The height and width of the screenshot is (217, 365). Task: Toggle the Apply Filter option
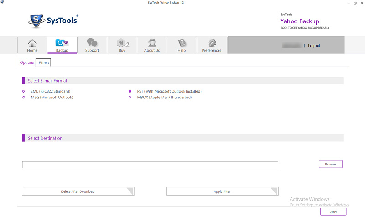click(222, 191)
